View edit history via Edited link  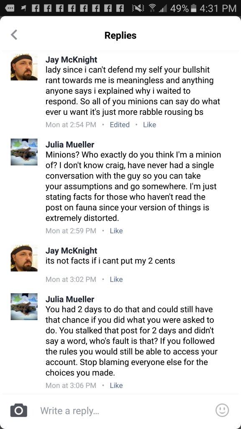tap(120, 125)
